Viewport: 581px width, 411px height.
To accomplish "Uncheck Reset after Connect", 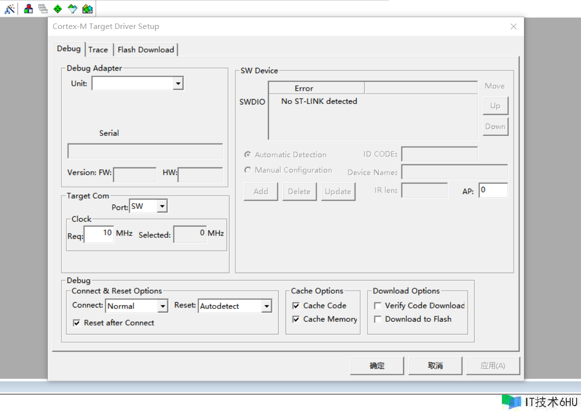I will (x=77, y=323).
